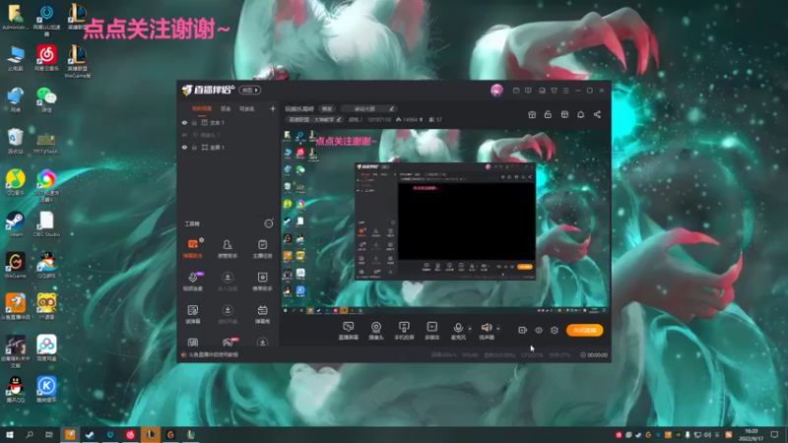Add a 手机投屏 phone mirroring source
Viewport: 788px width, 443px height.
pyautogui.click(x=404, y=331)
